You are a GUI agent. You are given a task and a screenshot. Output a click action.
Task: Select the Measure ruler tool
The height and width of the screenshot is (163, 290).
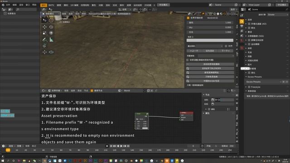[51, 39]
